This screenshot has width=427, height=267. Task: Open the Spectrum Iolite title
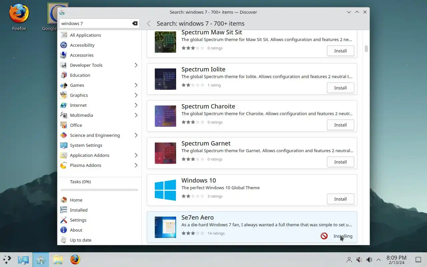tap(203, 69)
